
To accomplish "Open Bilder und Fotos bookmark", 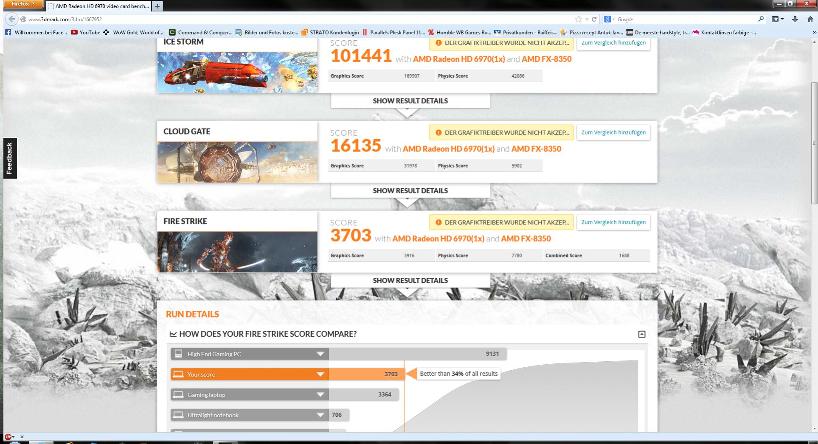I will click(267, 32).
